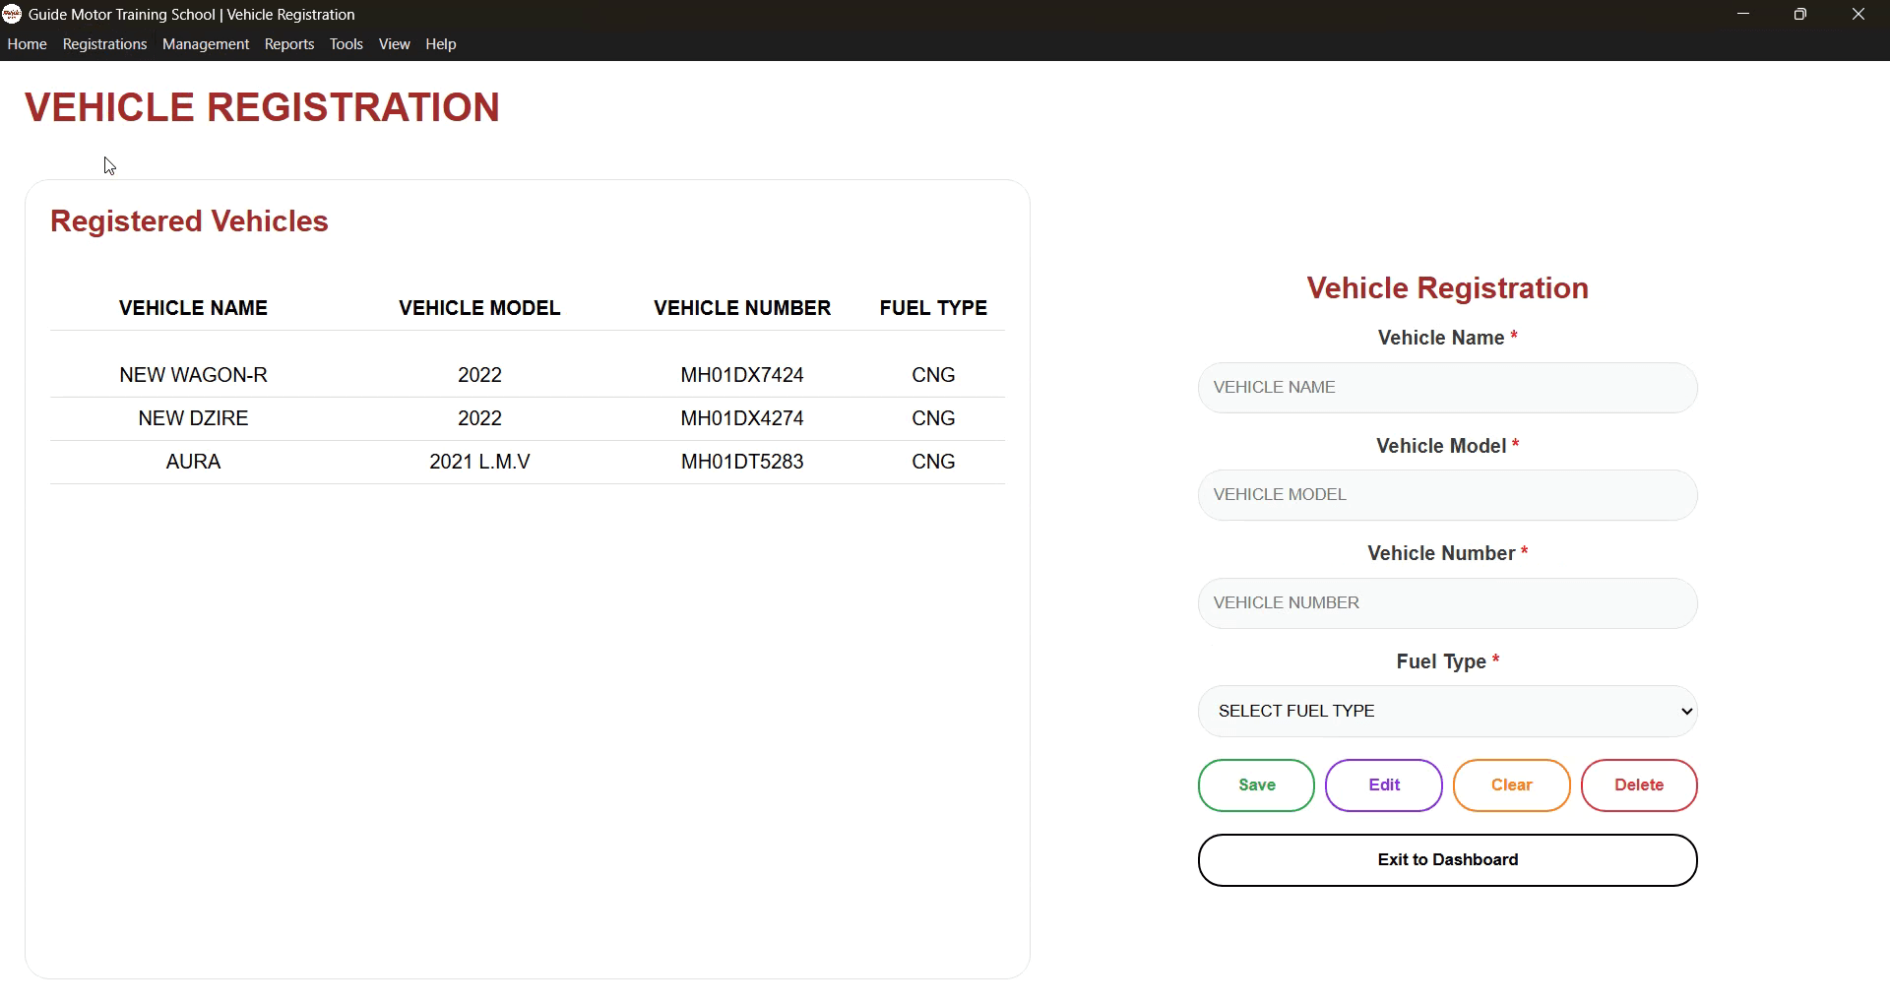
Task: Open the Tools menu
Action: (x=346, y=43)
